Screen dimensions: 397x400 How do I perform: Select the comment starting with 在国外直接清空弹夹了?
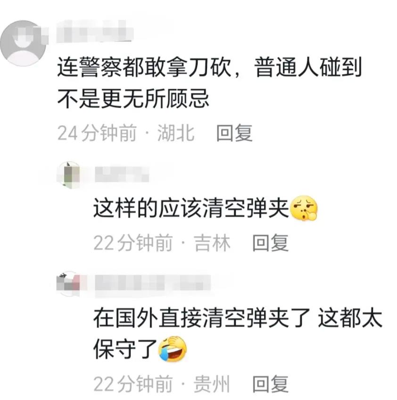(238, 334)
